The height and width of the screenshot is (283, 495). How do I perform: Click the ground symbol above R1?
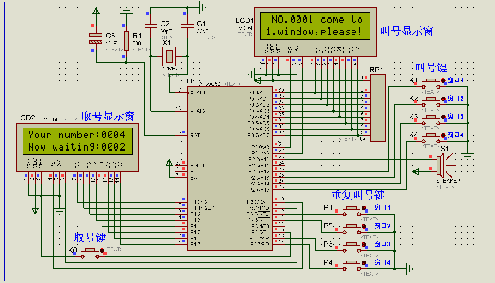[x=126, y=11]
